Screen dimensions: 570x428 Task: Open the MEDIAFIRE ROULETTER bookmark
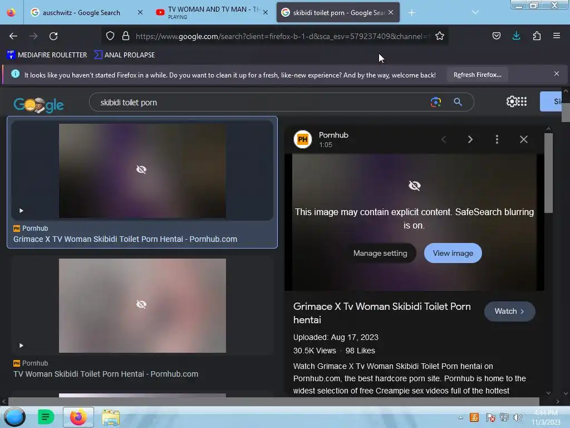coord(47,55)
